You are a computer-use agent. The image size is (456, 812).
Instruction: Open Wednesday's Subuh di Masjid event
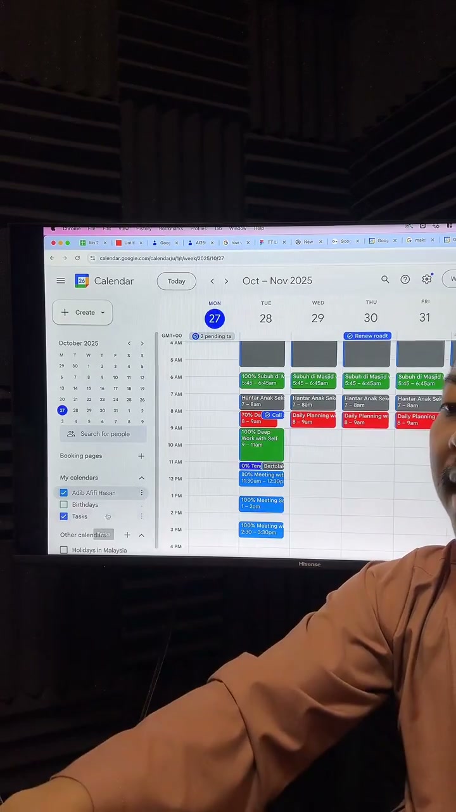[x=313, y=380]
